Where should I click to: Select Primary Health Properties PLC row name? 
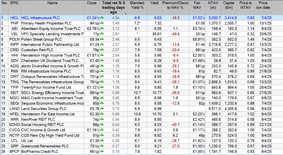pos(46,23)
